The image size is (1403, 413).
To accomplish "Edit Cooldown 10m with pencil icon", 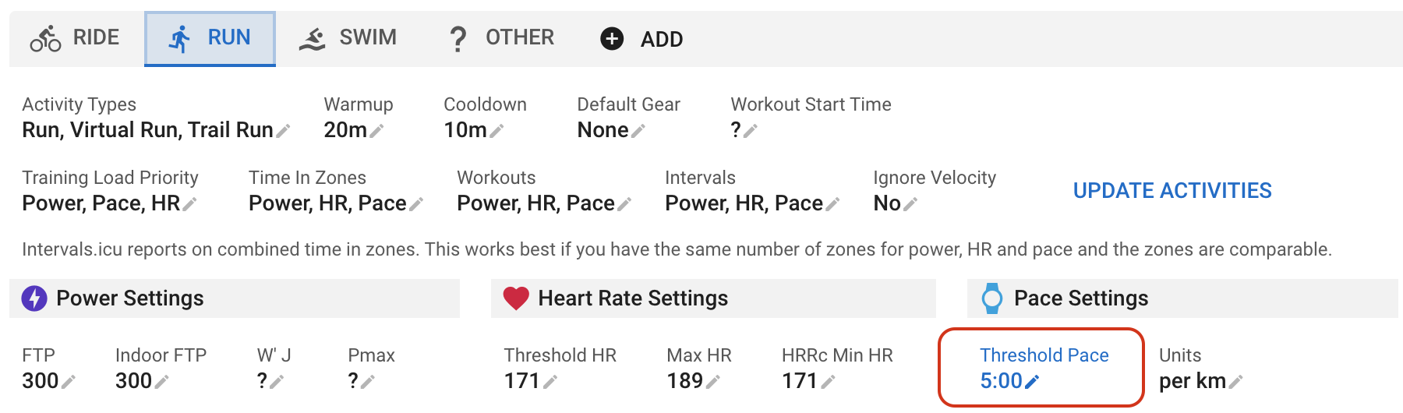I will click(497, 131).
